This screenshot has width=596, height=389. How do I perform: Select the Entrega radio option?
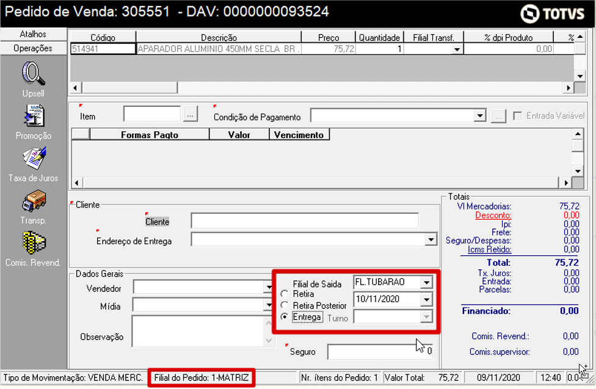click(x=285, y=316)
